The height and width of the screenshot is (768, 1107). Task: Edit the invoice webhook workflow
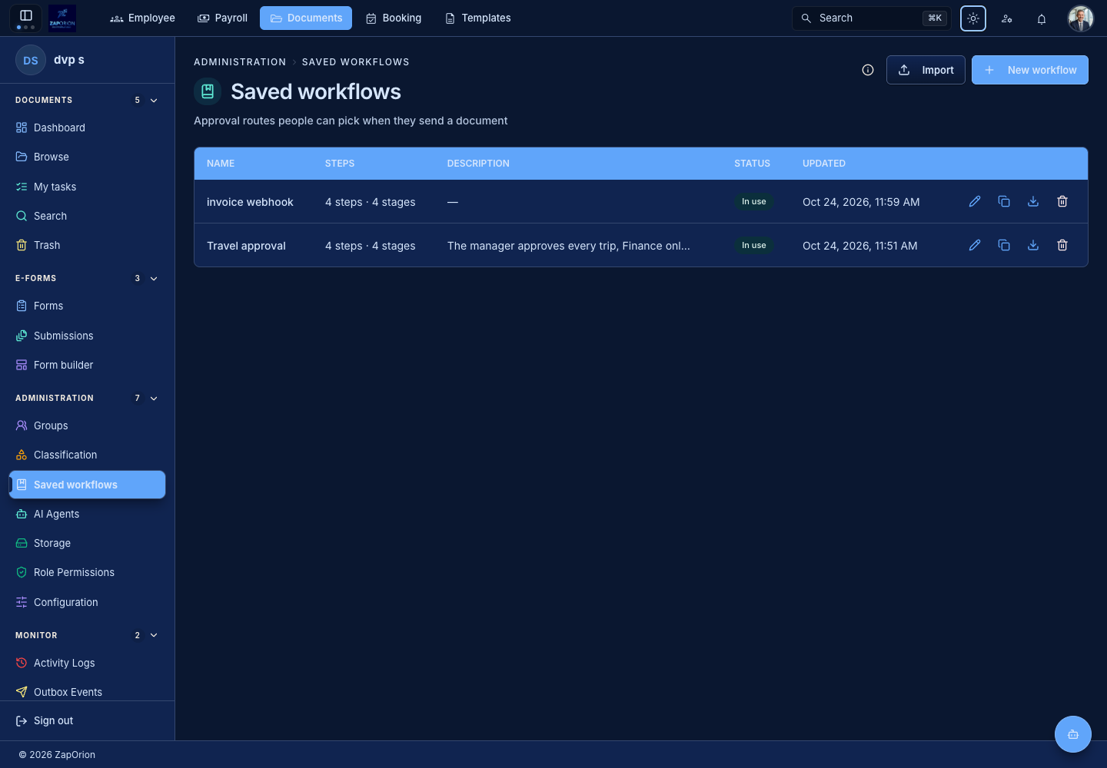point(975,201)
